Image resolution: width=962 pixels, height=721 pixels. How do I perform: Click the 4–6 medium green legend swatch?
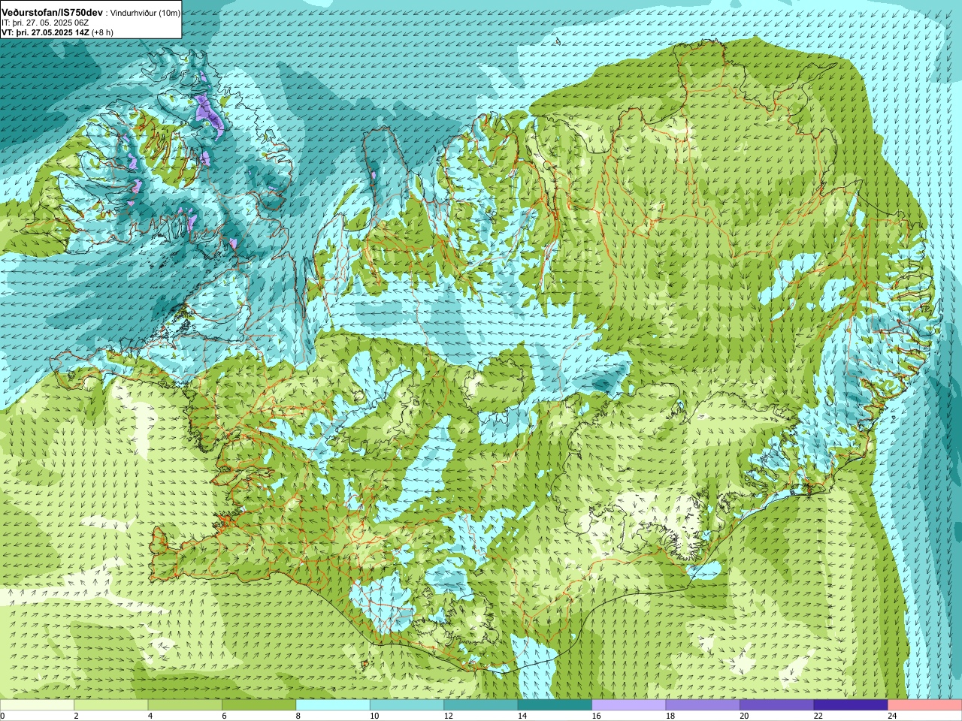point(185,705)
